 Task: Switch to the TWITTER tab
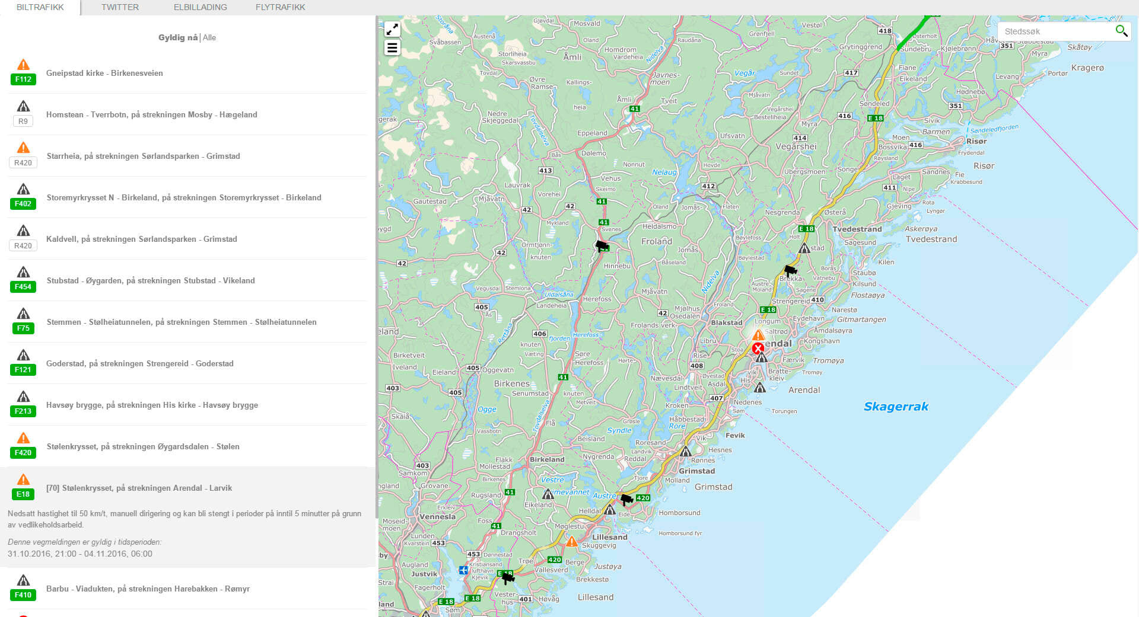pyautogui.click(x=120, y=7)
